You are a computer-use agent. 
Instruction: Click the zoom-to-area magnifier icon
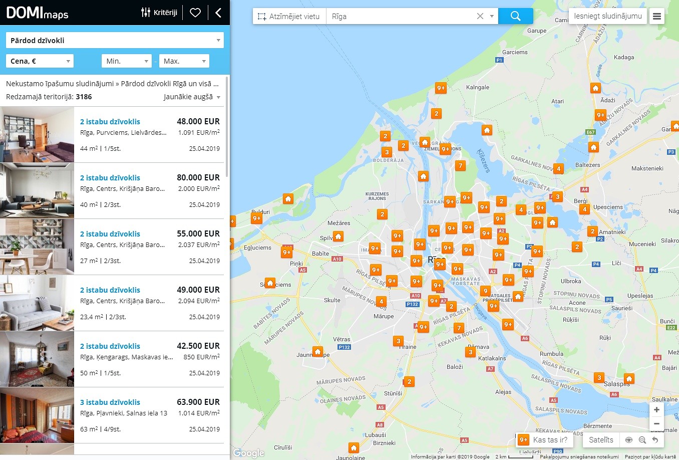pos(642,440)
